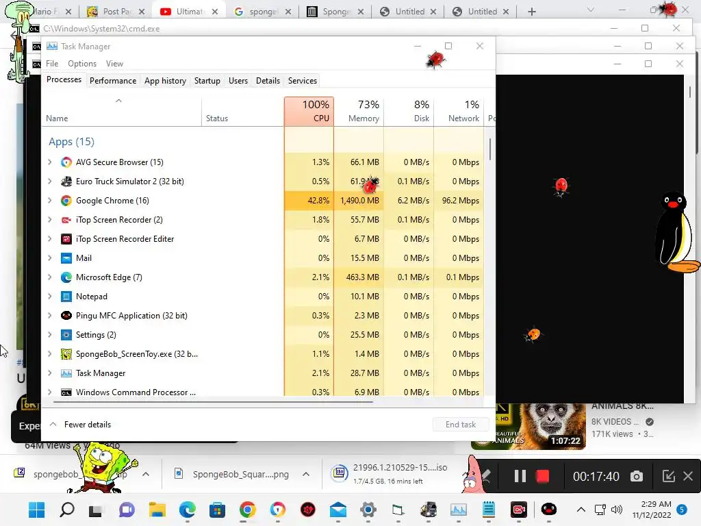The width and height of the screenshot is (701, 526).
Task: Expand Microsoft Edge process group
Action: pos(49,277)
